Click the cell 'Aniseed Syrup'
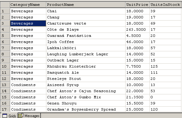Screen dimensions: 182x118 click(x=86, y=85)
